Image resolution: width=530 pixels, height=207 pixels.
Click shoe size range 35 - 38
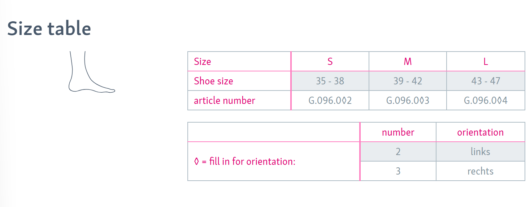(330, 81)
